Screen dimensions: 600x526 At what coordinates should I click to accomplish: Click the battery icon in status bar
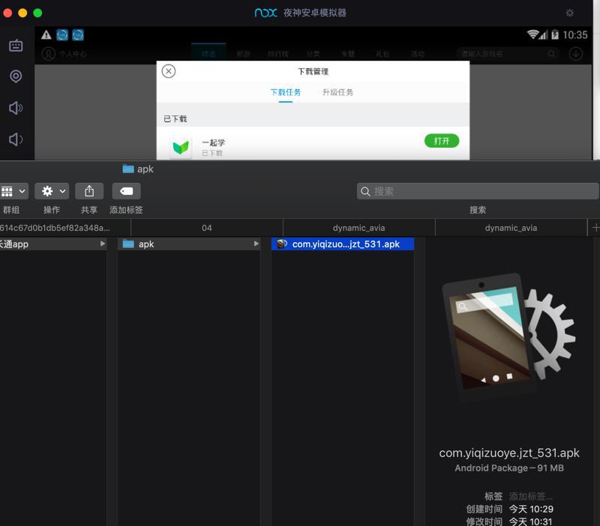(555, 34)
